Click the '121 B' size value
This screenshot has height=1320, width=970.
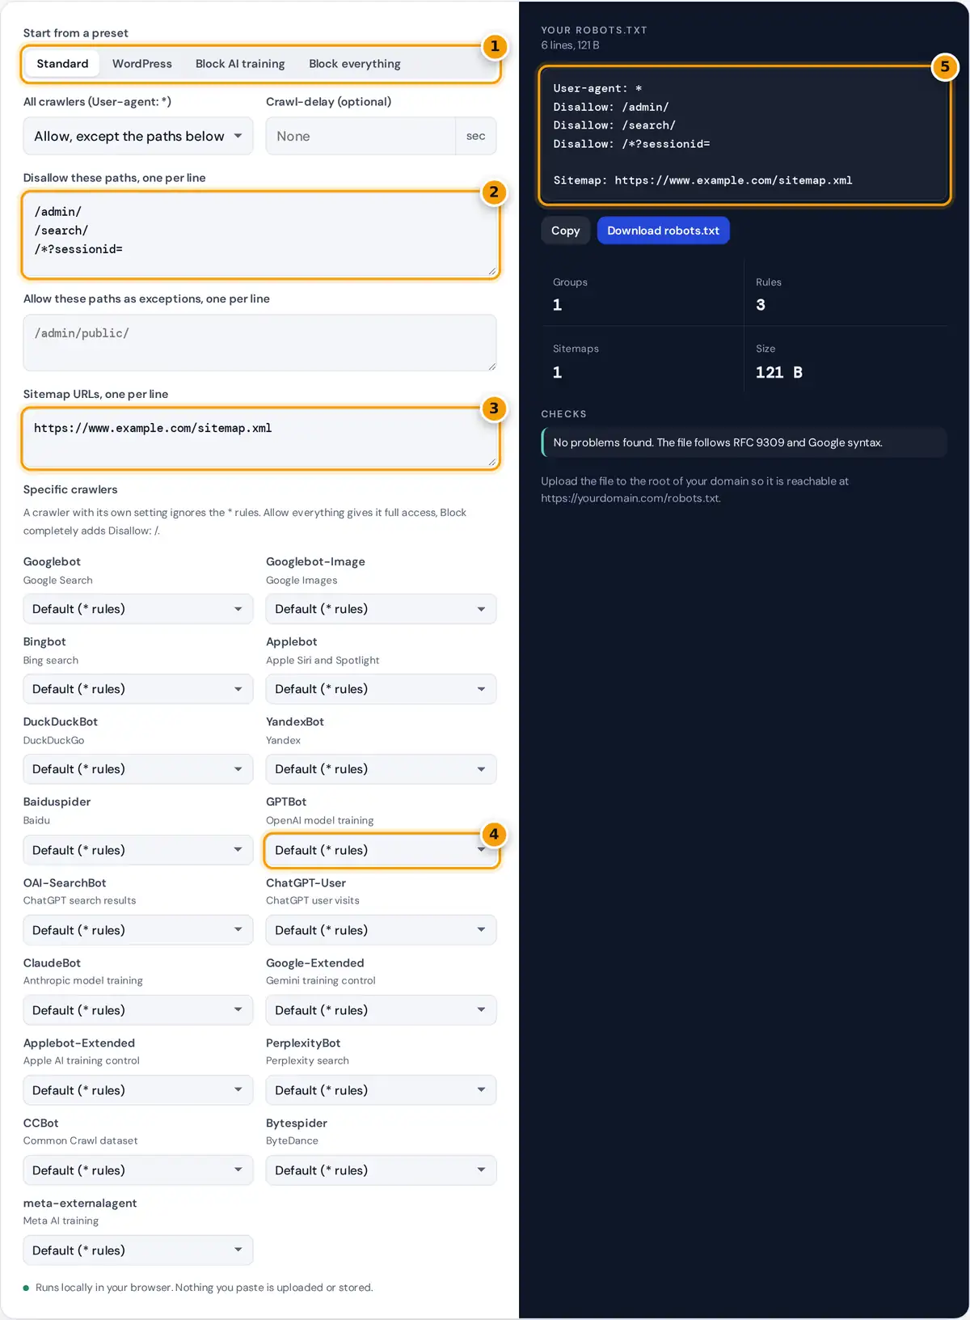click(x=779, y=372)
